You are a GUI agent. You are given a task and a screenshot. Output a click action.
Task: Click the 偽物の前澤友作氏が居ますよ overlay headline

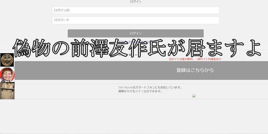coord(137,48)
